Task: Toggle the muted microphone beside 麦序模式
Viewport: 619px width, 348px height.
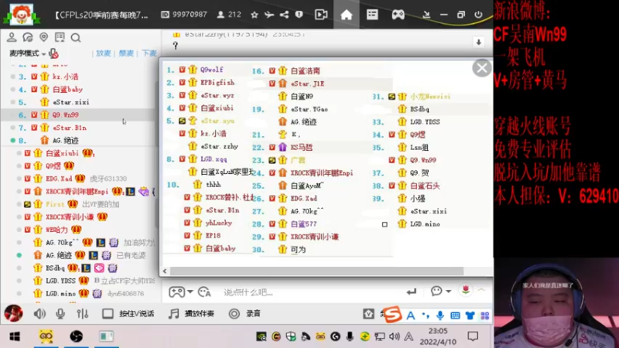Action: 53,53
